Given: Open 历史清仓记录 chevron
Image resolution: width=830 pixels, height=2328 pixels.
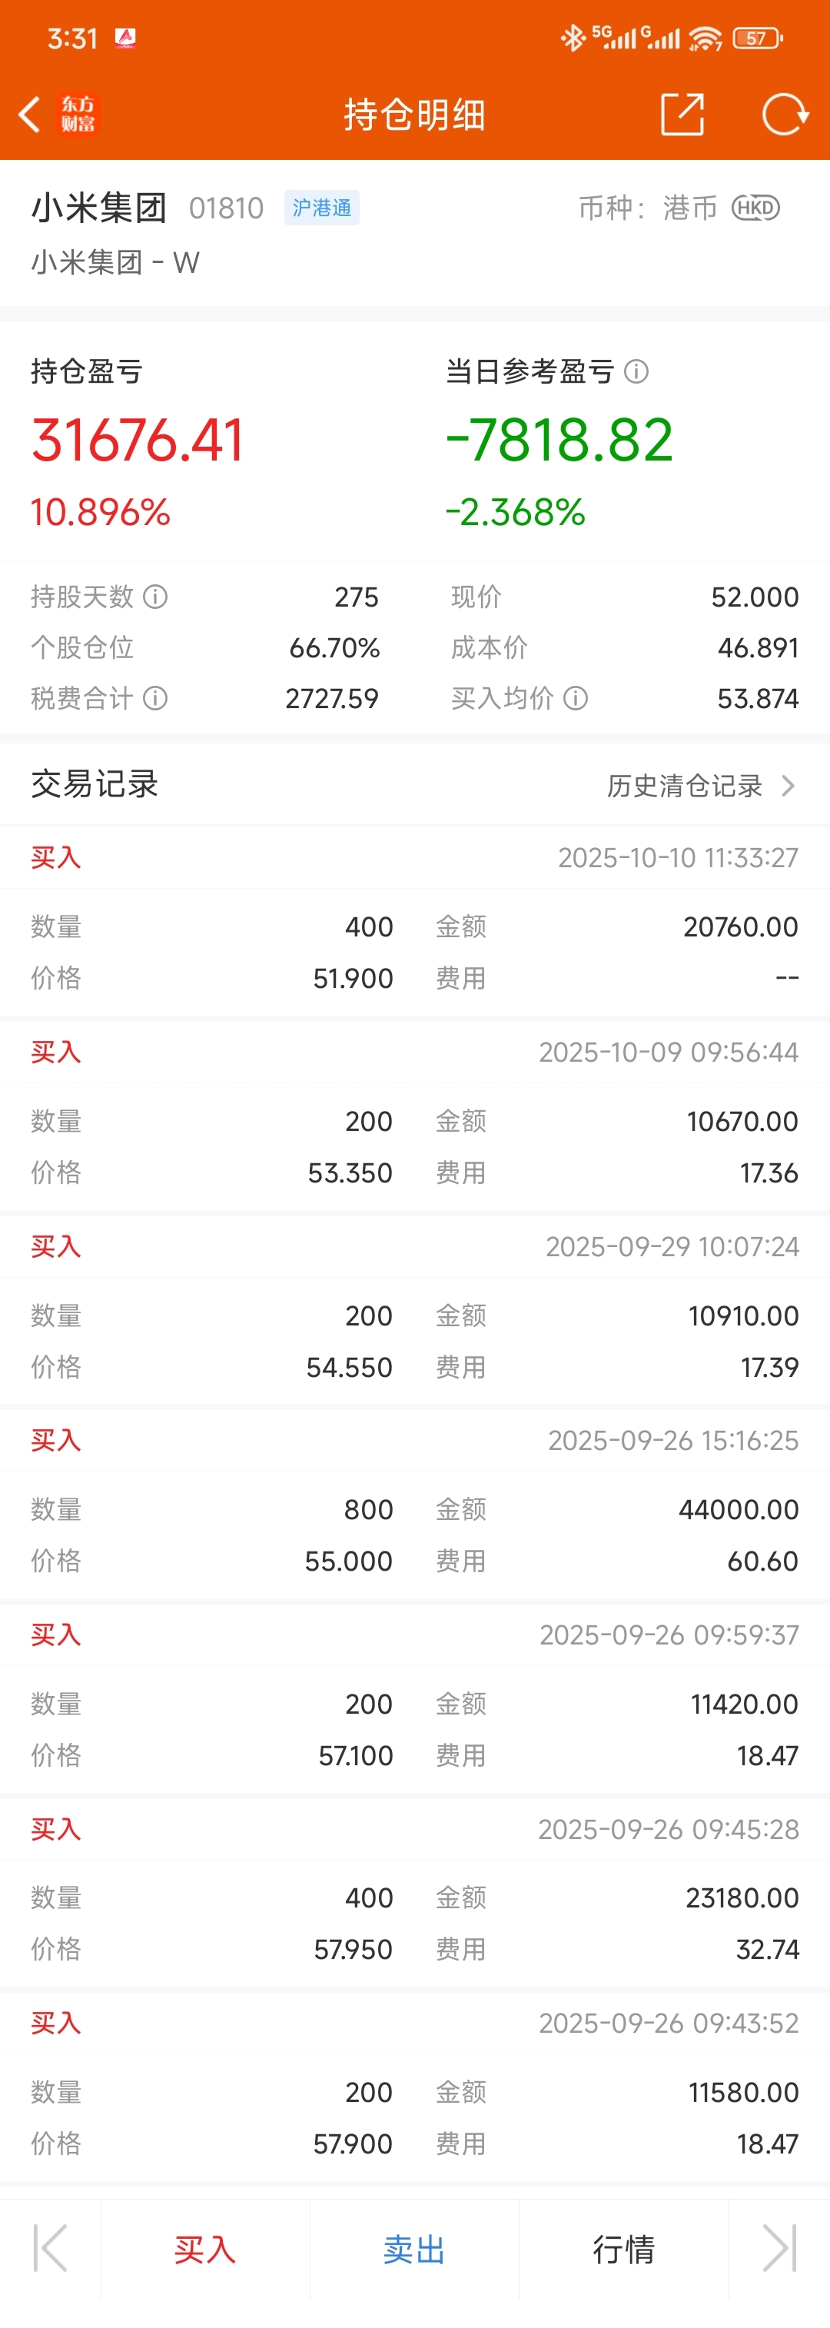Looking at the screenshot, I should [x=788, y=785].
